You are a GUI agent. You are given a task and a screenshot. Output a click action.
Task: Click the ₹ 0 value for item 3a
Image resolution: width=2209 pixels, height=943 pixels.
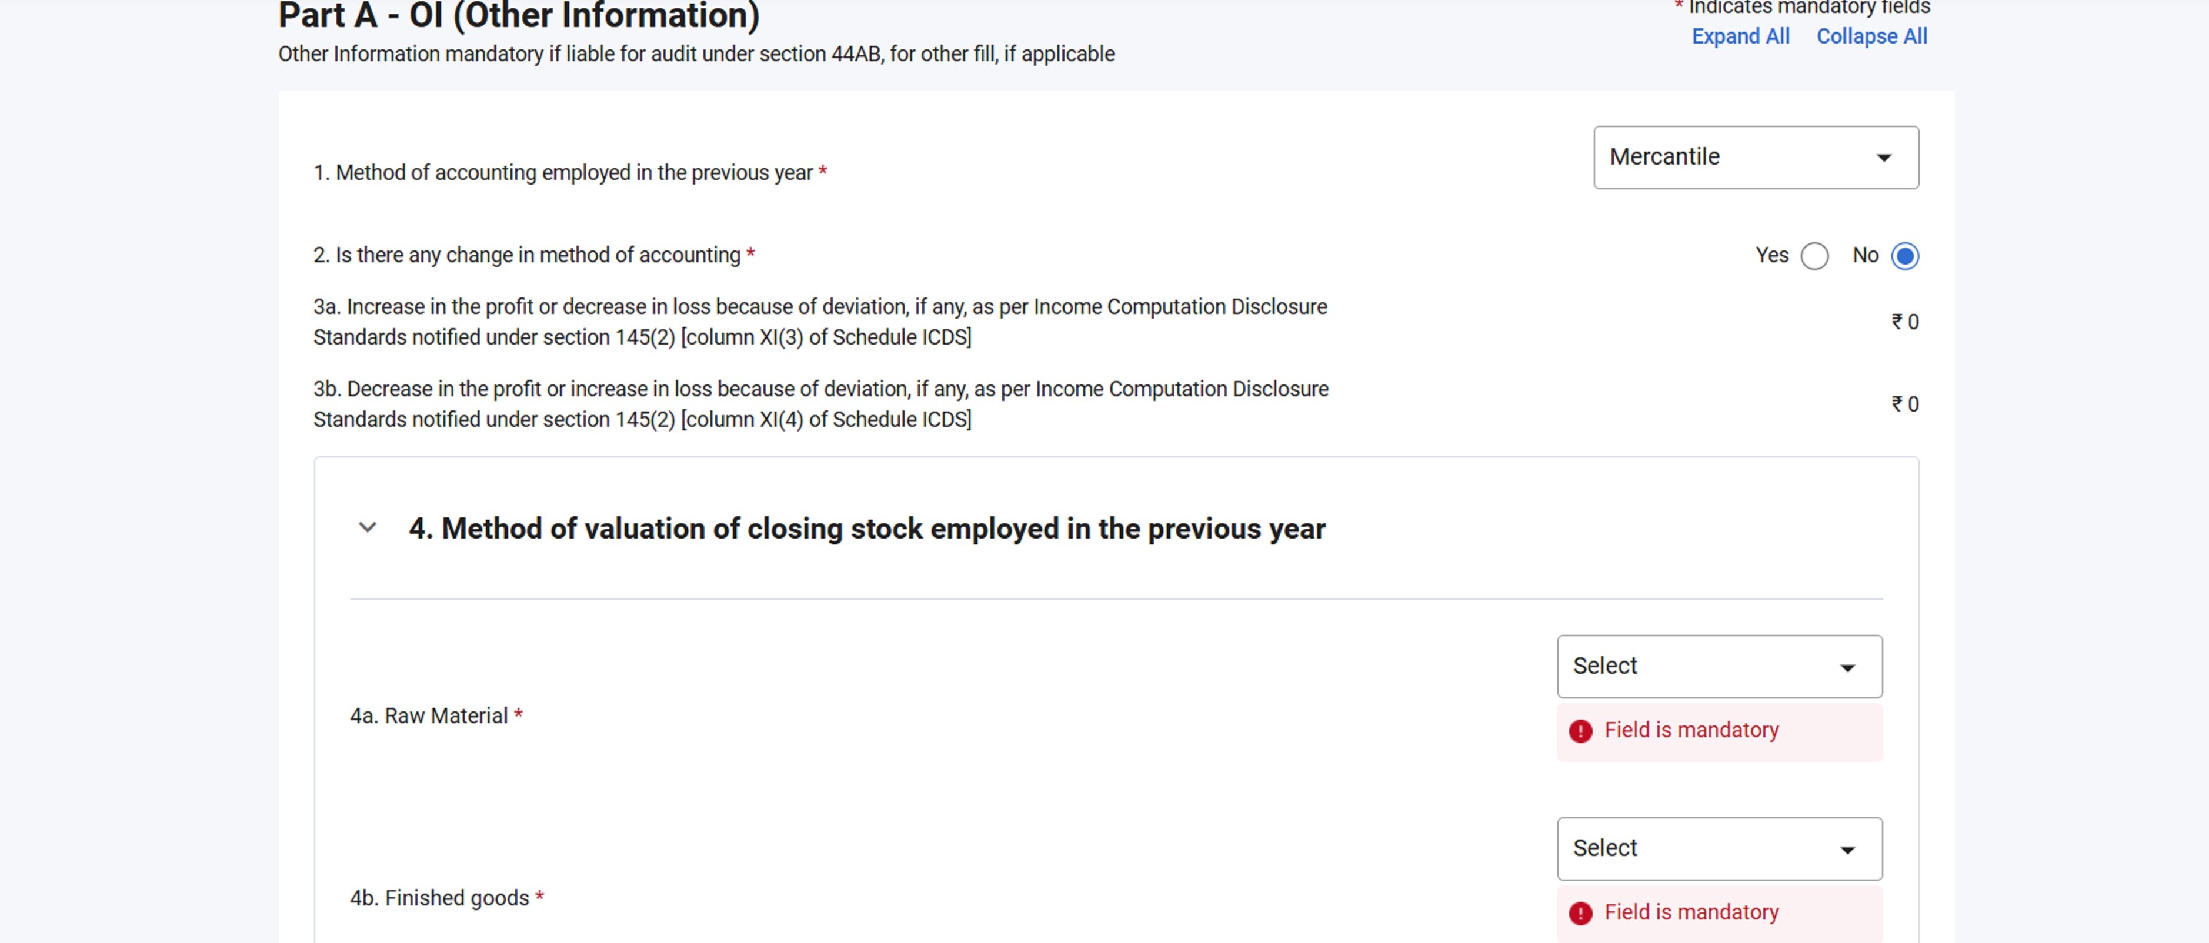pyautogui.click(x=1904, y=322)
